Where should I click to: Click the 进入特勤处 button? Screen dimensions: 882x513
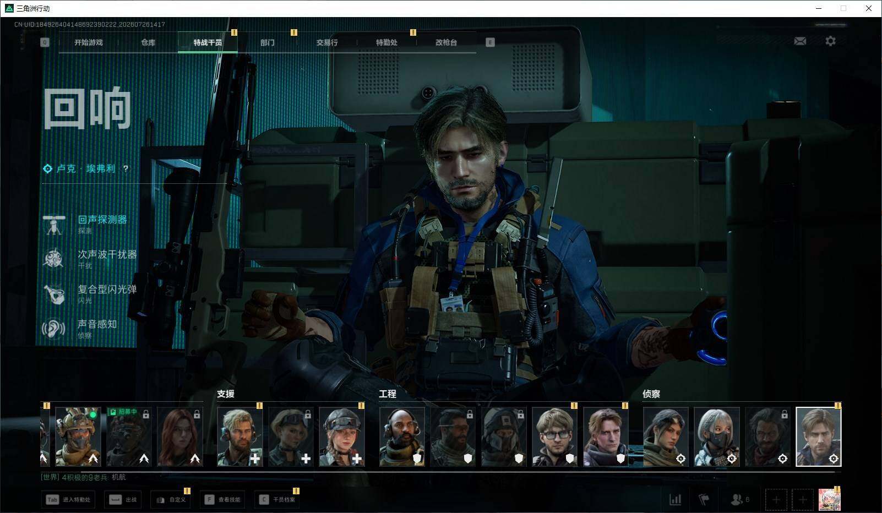(x=68, y=500)
